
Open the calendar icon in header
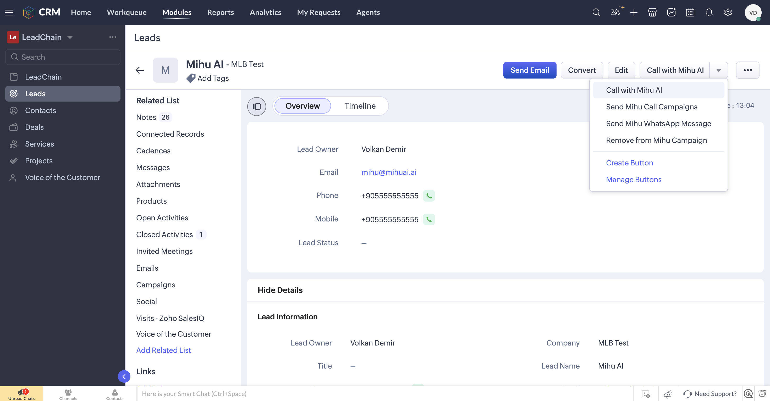click(x=690, y=12)
